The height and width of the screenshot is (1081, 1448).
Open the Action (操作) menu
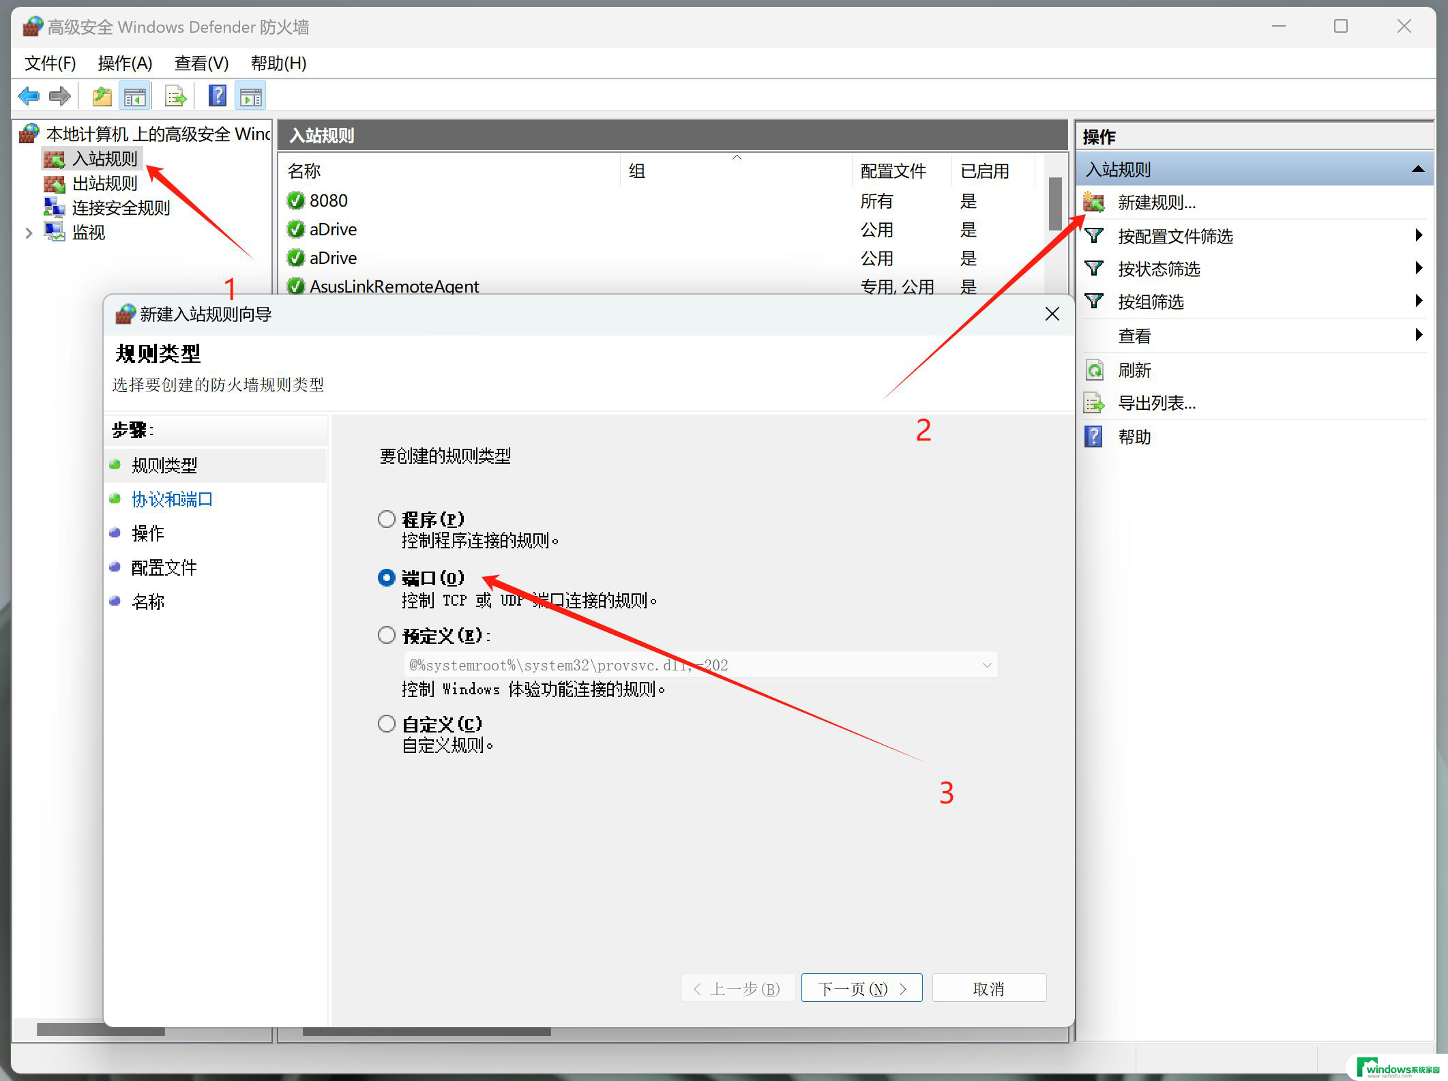[125, 63]
